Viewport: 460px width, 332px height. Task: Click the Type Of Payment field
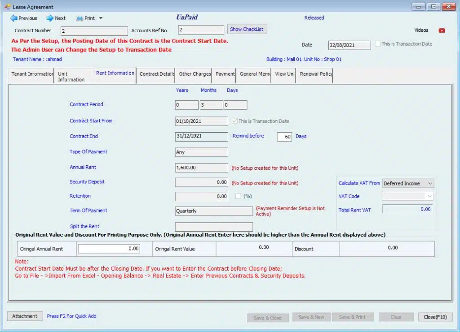click(x=202, y=152)
